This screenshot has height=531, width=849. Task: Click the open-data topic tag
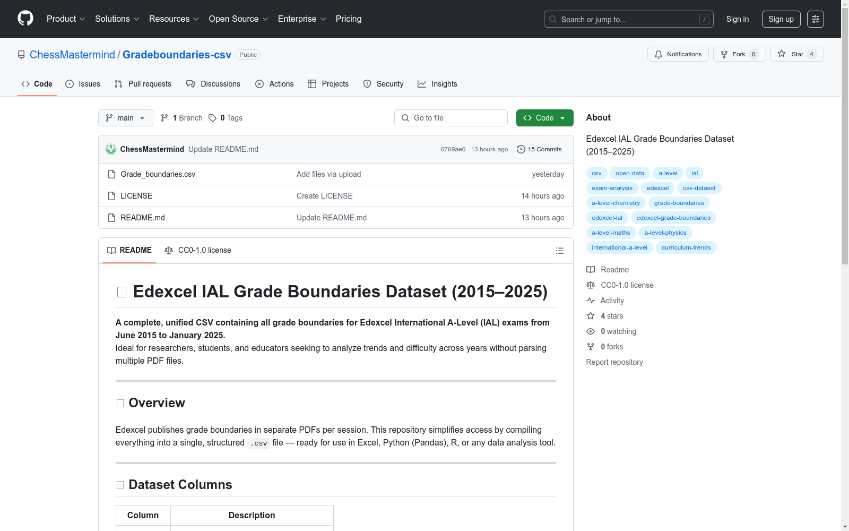pyautogui.click(x=630, y=173)
